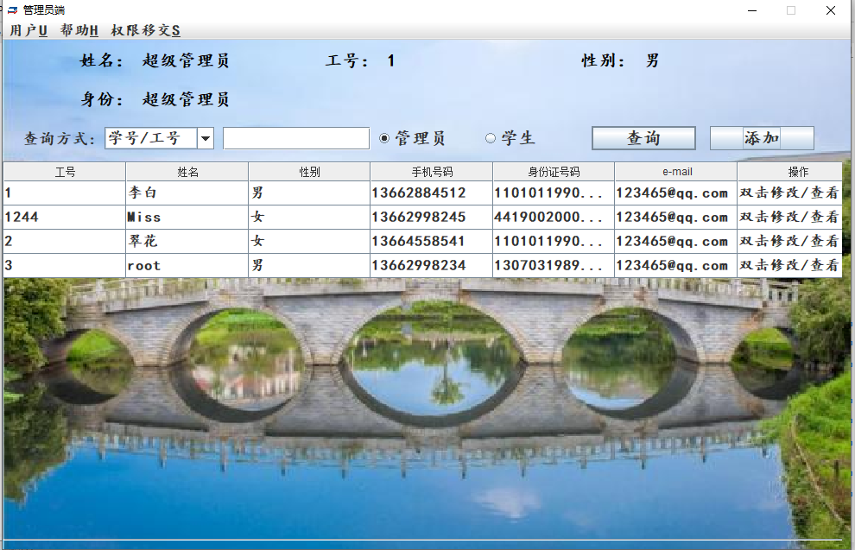Click 双击修改/查看 in 李白 row

tap(789, 193)
